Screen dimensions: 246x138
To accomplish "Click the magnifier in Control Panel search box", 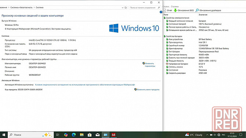I will tap(159, 8).
